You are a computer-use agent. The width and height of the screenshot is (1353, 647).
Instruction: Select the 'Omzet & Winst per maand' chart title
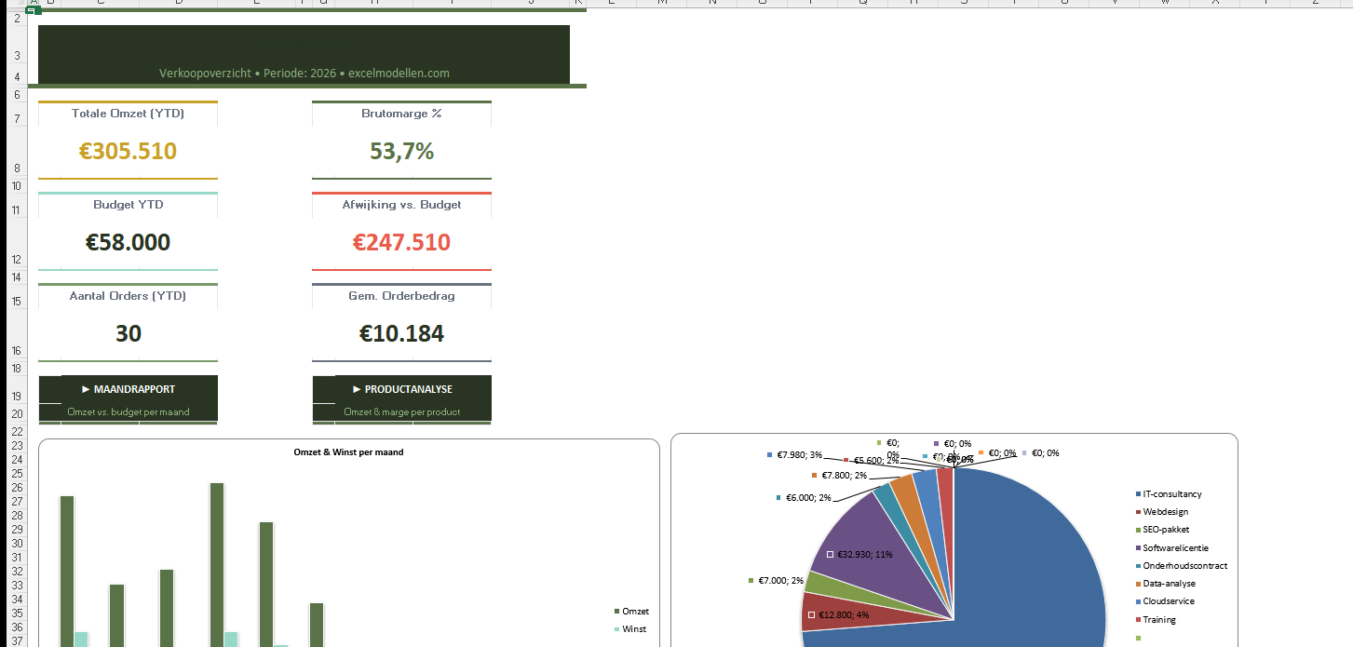[x=348, y=452]
